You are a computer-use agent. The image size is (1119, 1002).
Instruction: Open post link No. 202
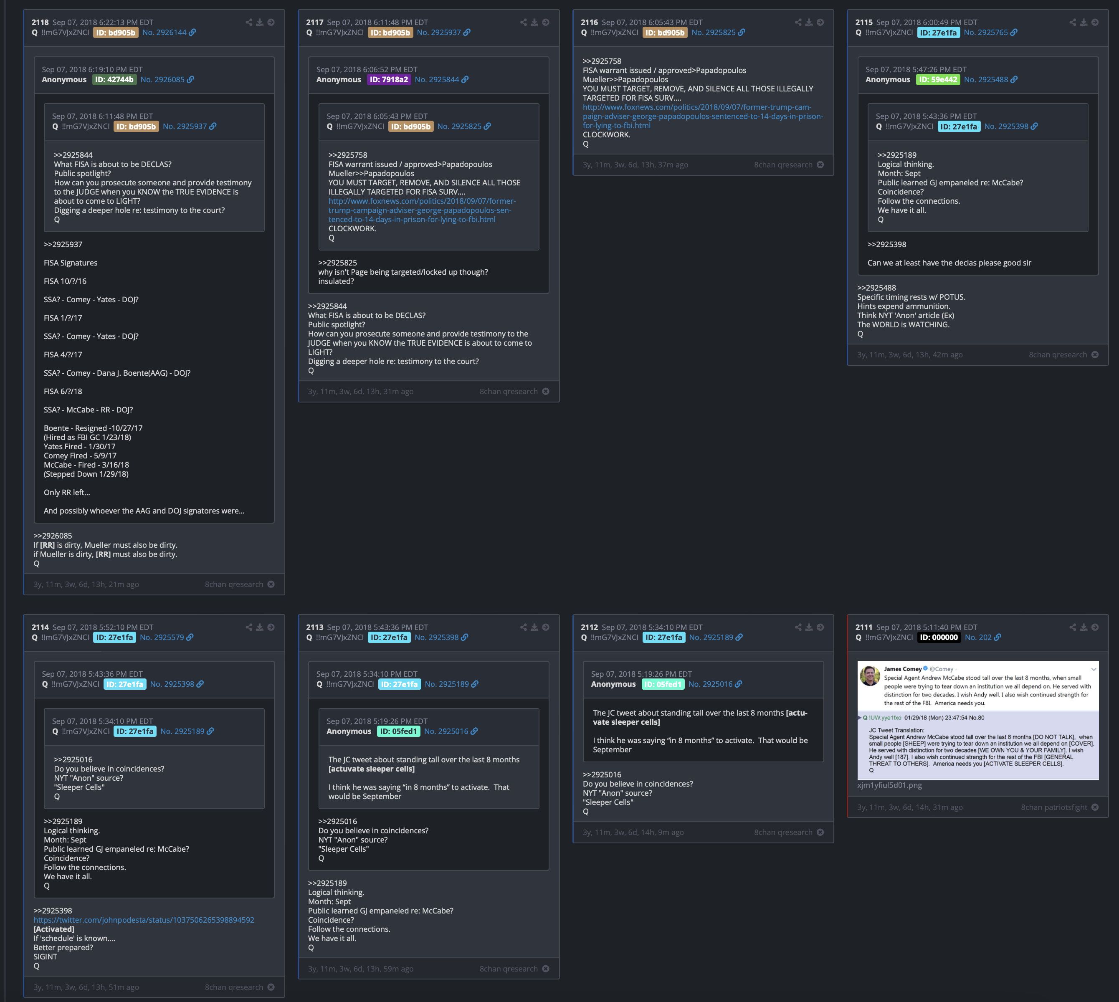tap(978, 638)
